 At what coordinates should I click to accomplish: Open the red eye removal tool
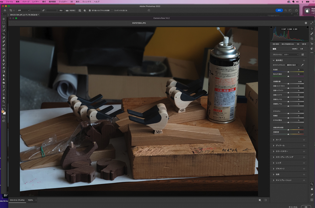point(312,43)
